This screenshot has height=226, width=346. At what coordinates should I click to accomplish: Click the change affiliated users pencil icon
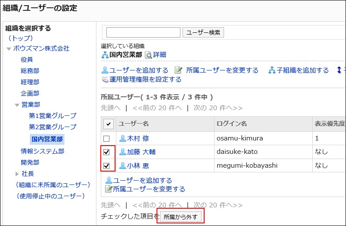[x=178, y=70]
